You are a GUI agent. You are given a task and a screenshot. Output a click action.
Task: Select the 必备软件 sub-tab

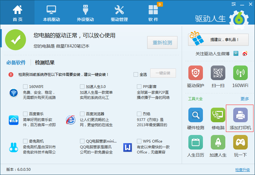point(16,63)
